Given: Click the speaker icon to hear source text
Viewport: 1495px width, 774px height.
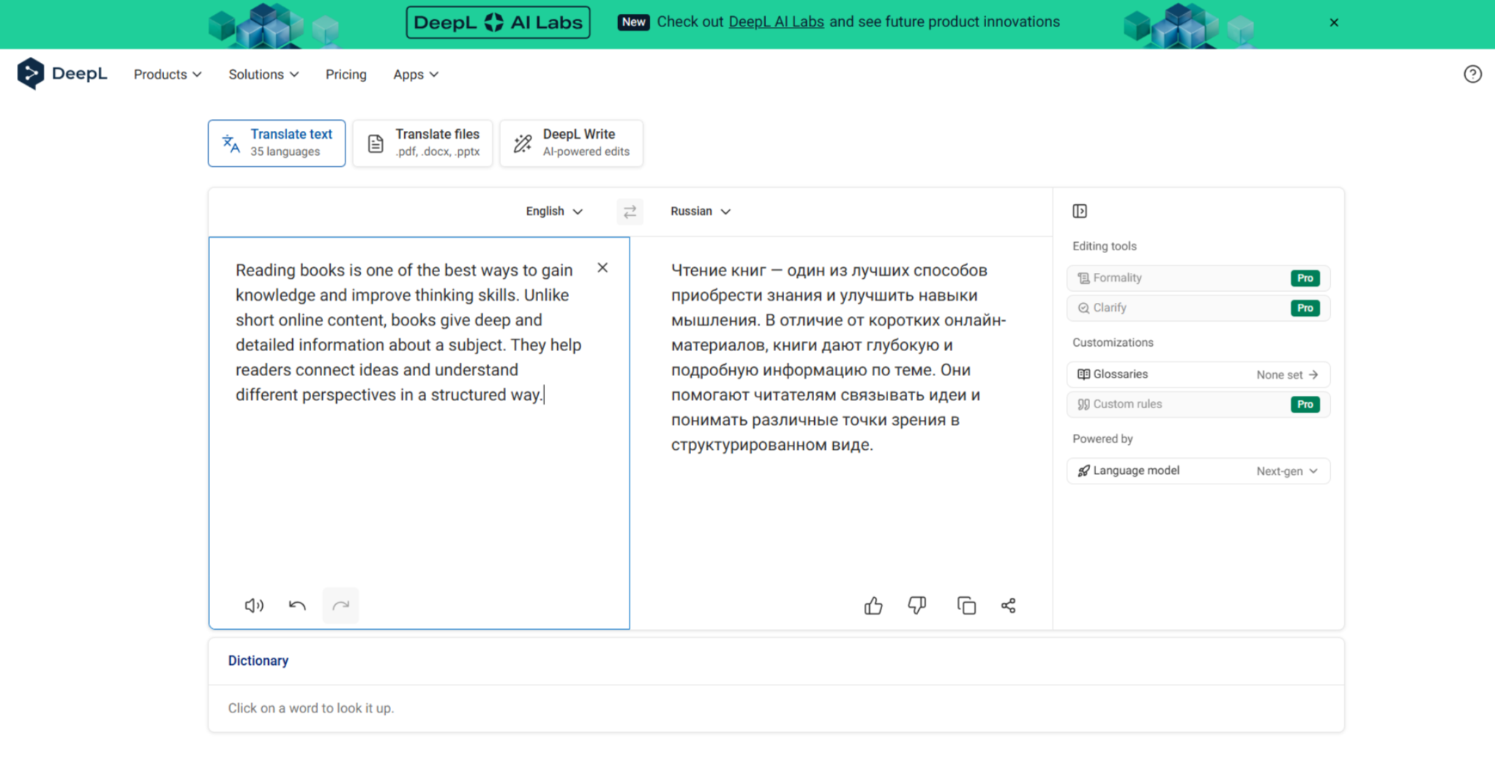Looking at the screenshot, I should [x=254, y=605].
